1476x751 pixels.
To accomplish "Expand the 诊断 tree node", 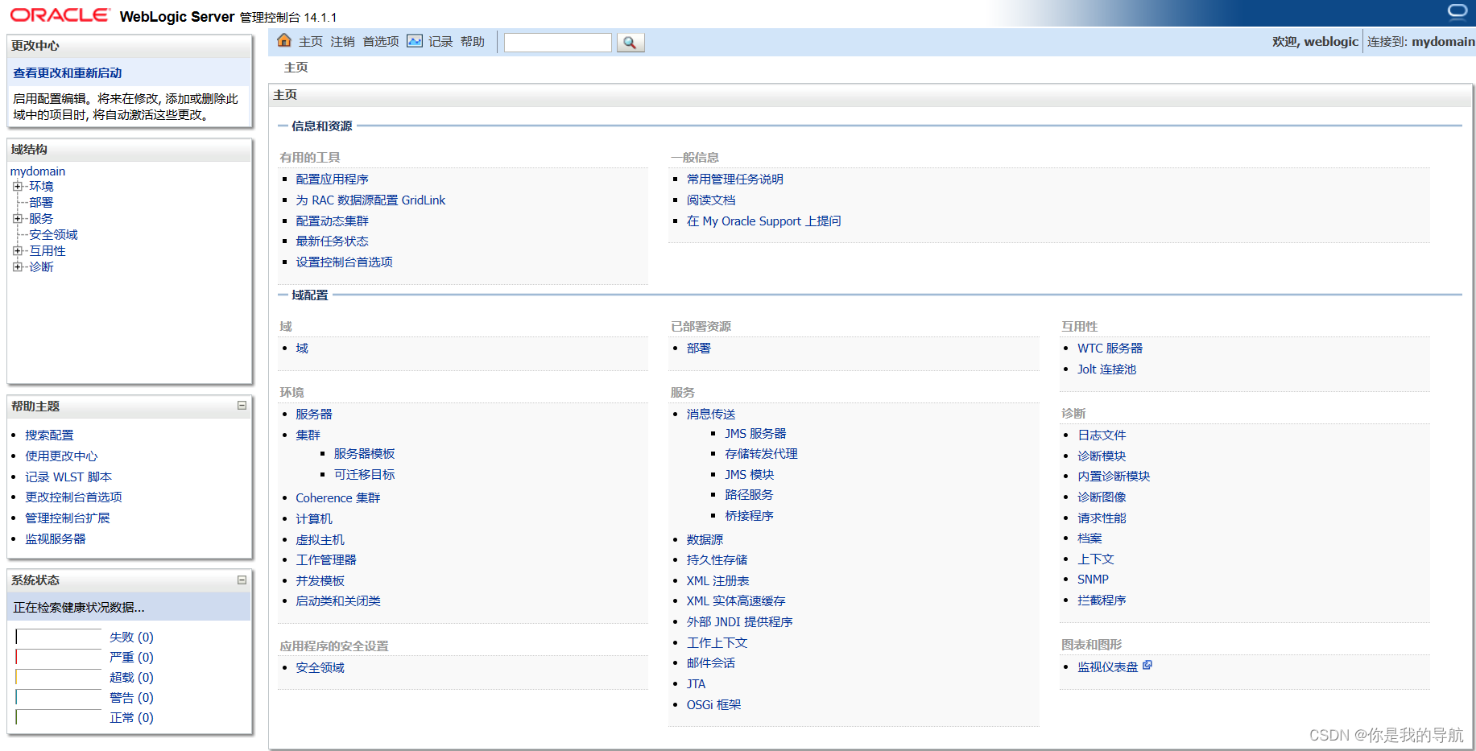I will pos(18,266).
